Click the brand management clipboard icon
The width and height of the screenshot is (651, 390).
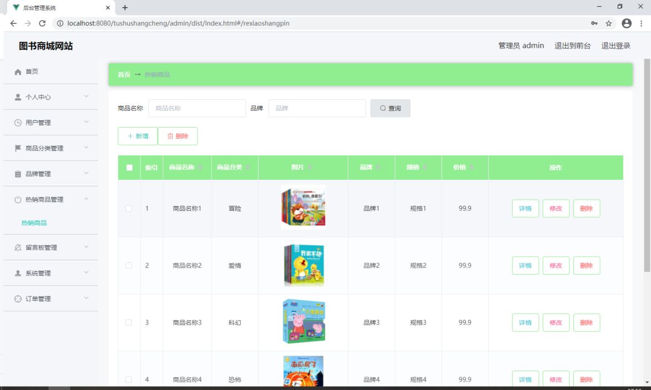coord(18,174)
